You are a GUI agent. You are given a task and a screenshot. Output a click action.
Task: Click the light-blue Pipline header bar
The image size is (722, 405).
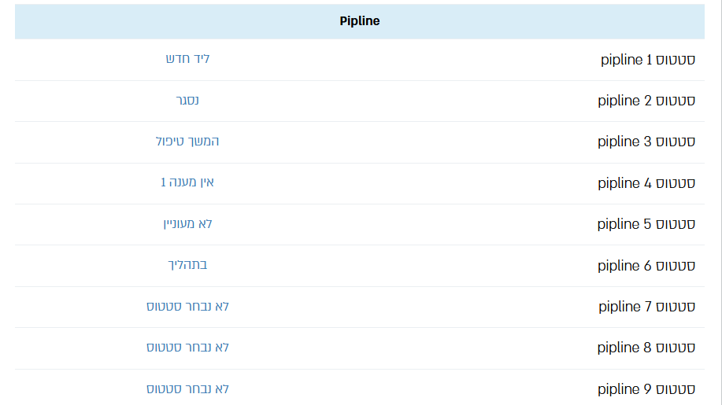360,21
